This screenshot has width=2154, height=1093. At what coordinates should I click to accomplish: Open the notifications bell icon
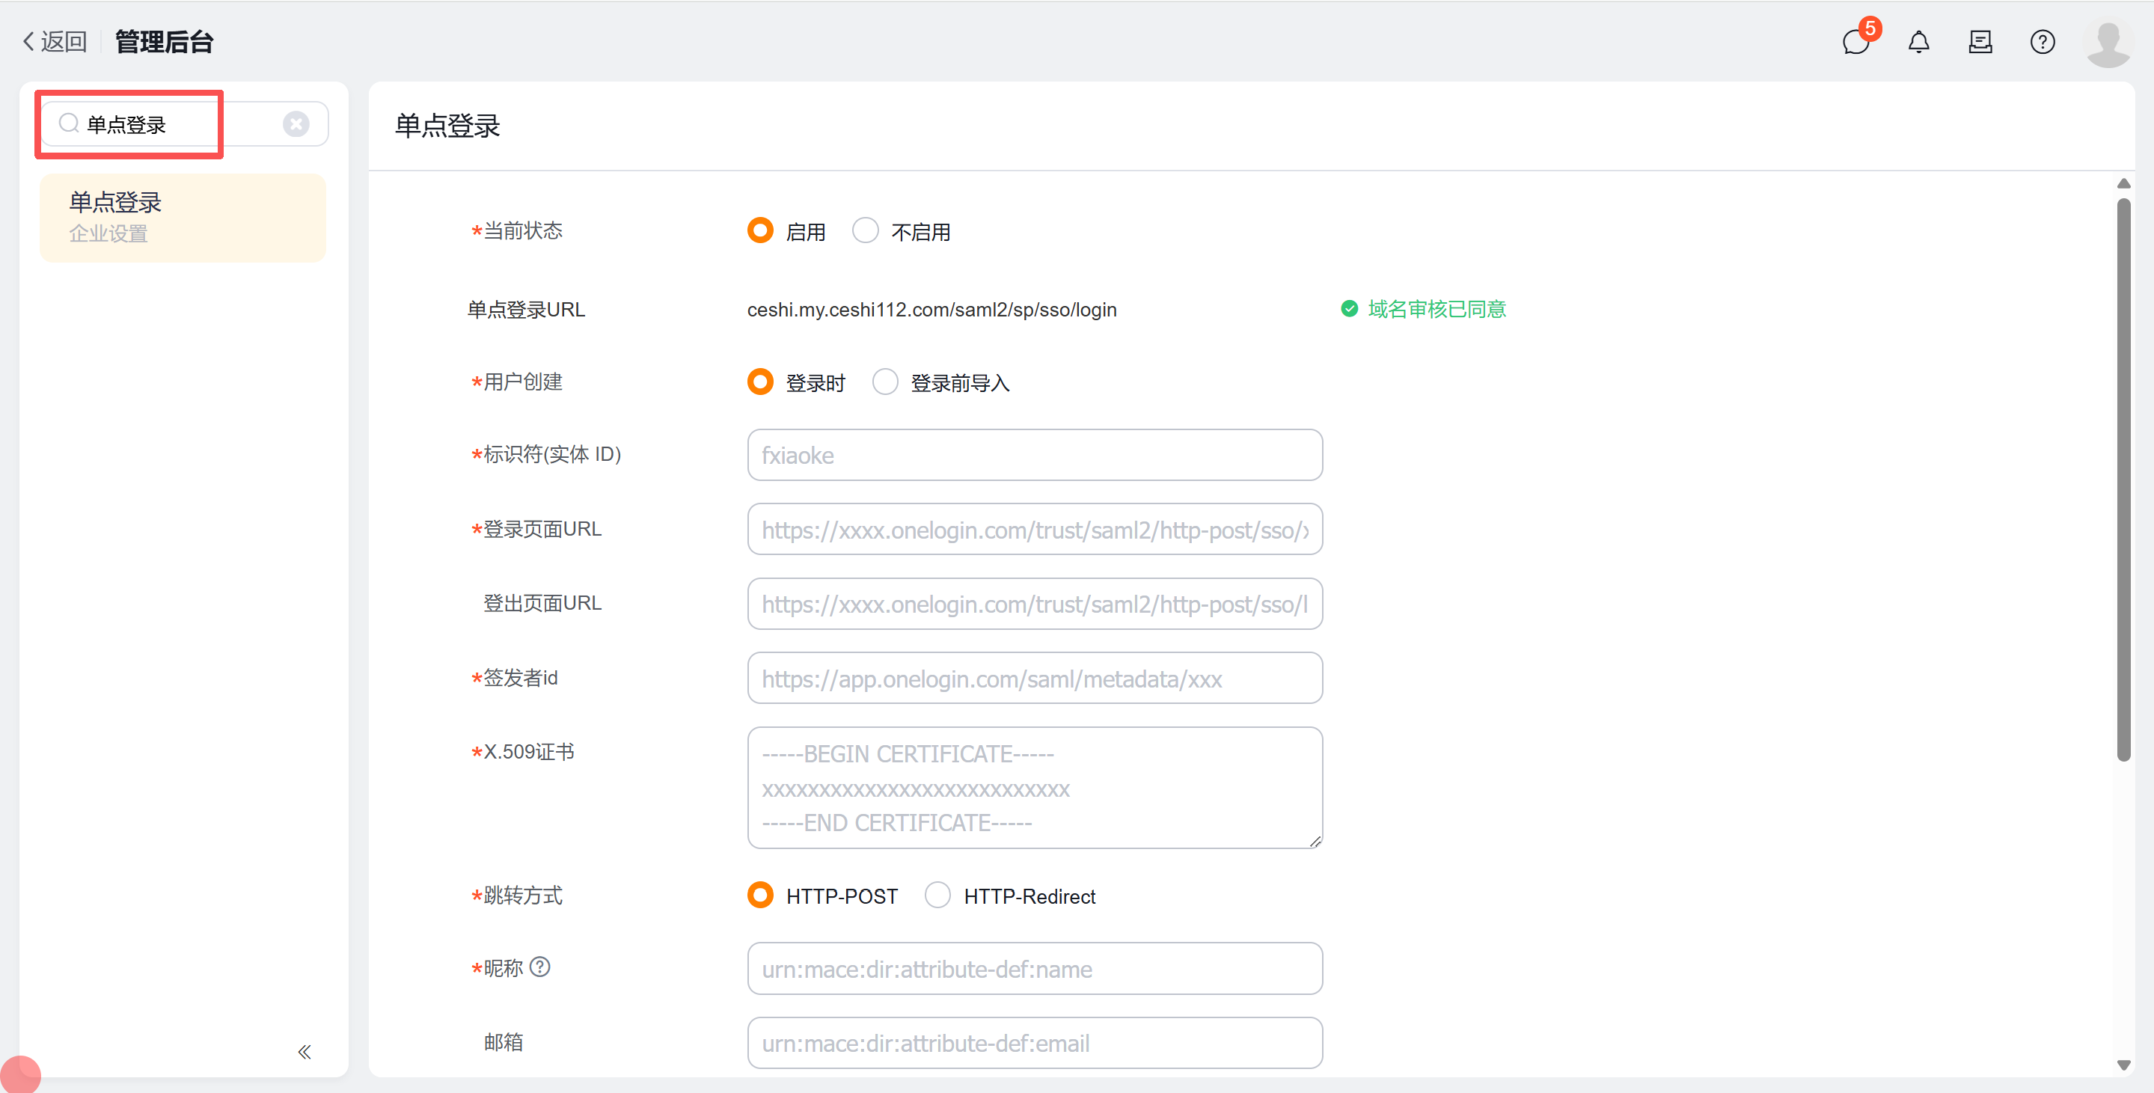[1918, 41]
